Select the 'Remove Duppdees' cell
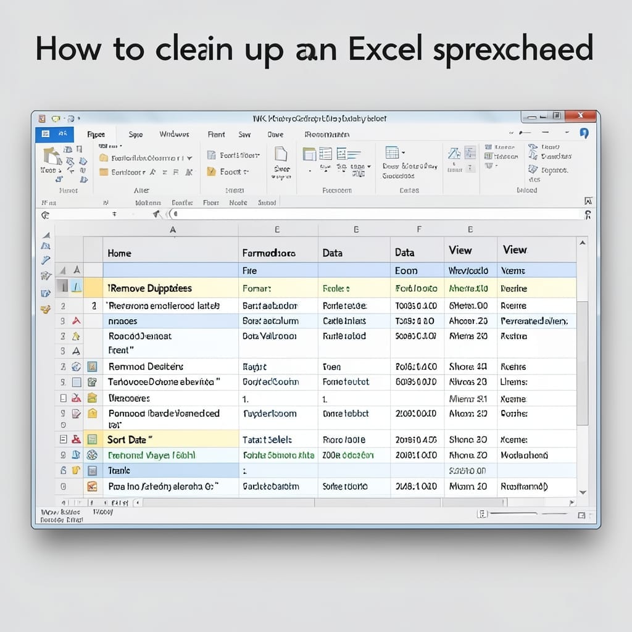The height and width of the screenshot is (632, 632). [x=170, y=288]
